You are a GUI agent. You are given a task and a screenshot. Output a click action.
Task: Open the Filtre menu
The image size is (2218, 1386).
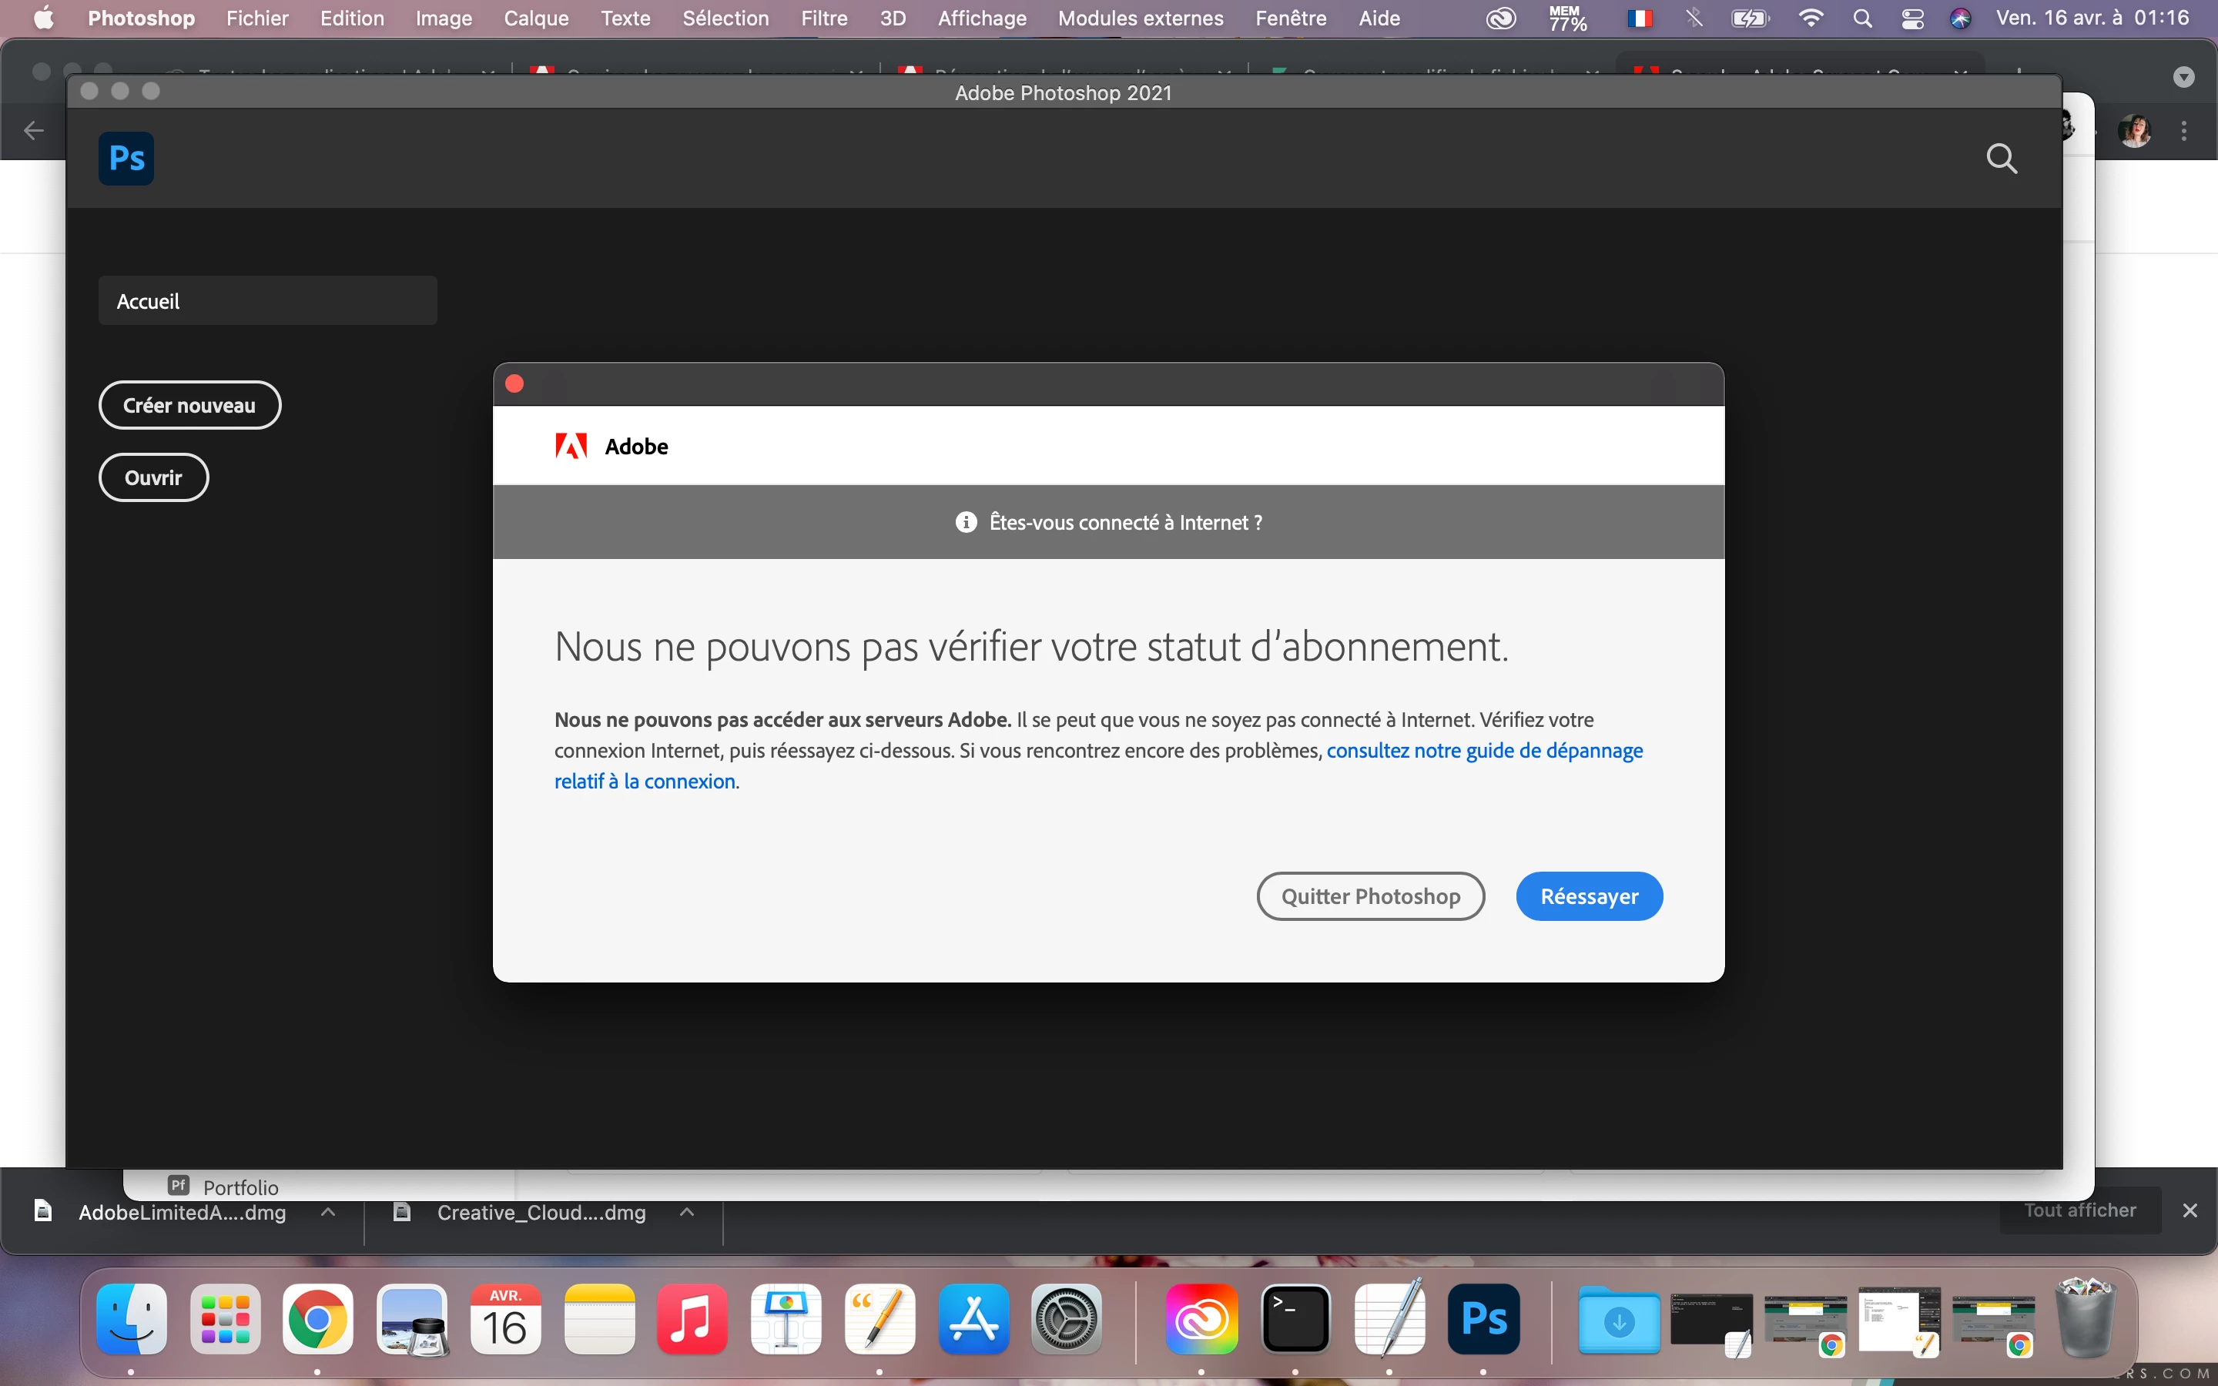(x=823, y=18)
